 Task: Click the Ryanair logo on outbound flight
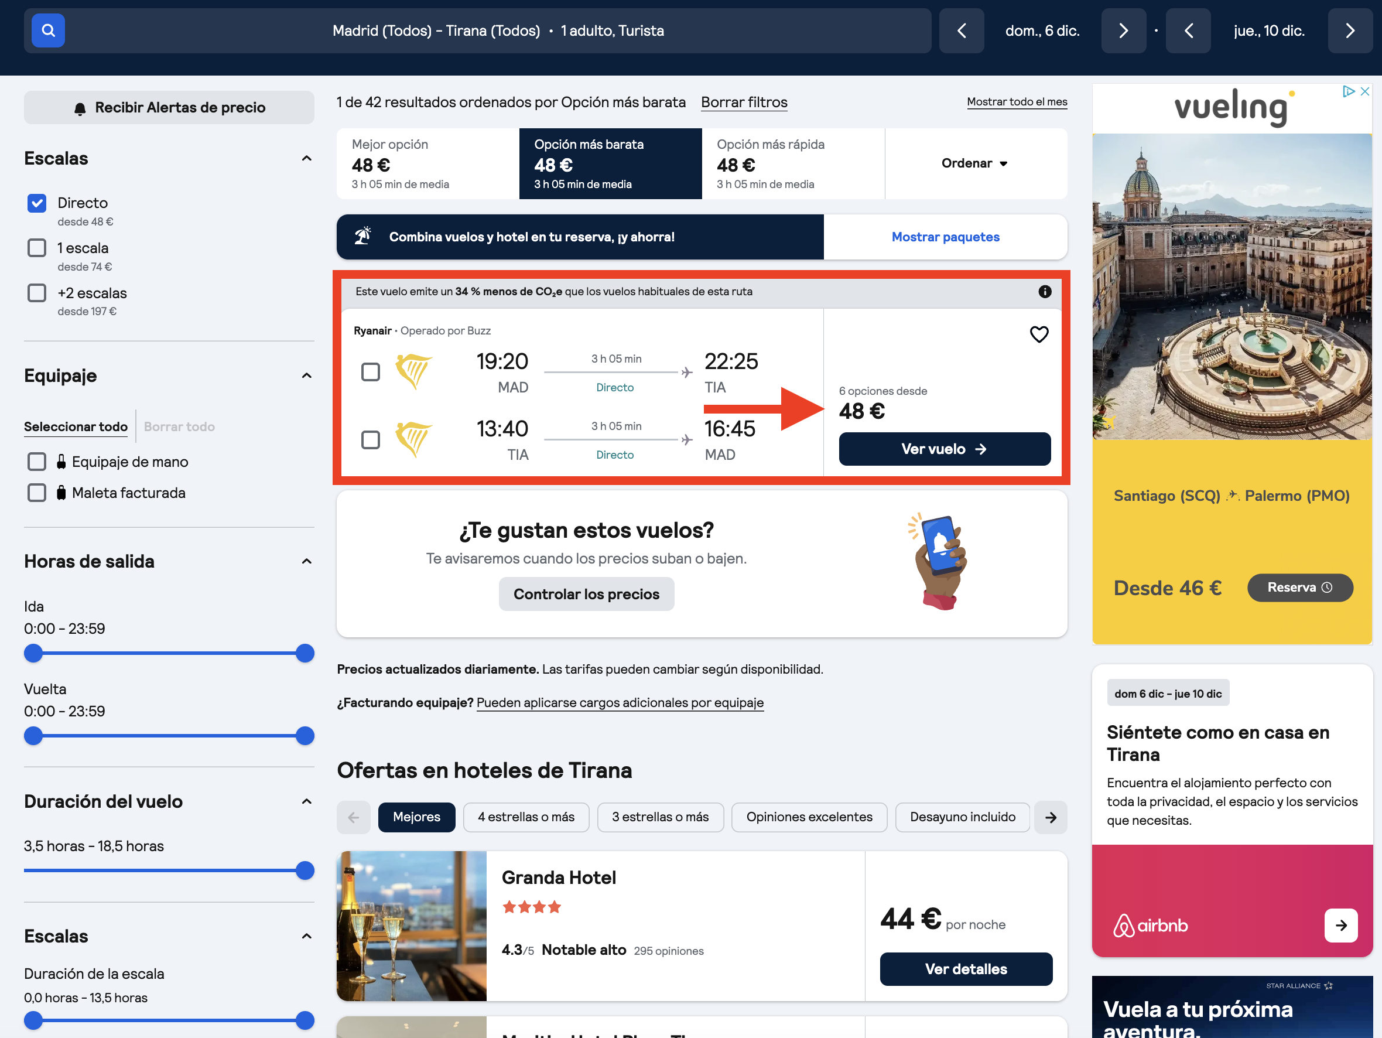tap(413, 371)
